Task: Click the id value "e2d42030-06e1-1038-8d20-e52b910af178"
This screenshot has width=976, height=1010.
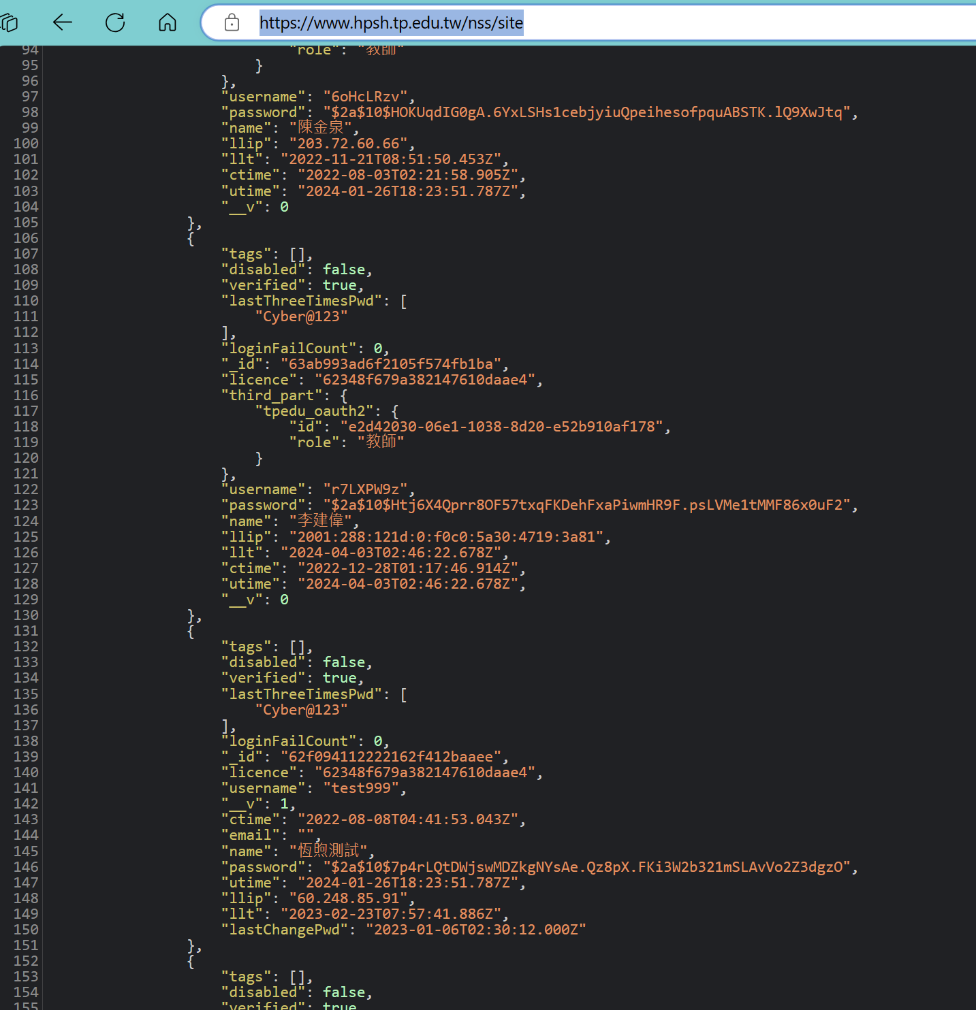Action: coord(501,427)
